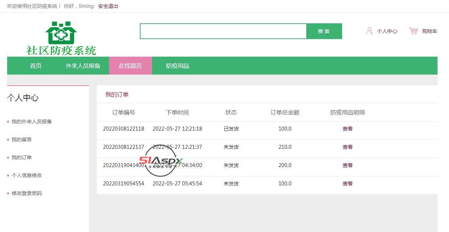Click the 安全退出 logout link
Viewport: 449px width, 232px height.
tap(108, 6)
